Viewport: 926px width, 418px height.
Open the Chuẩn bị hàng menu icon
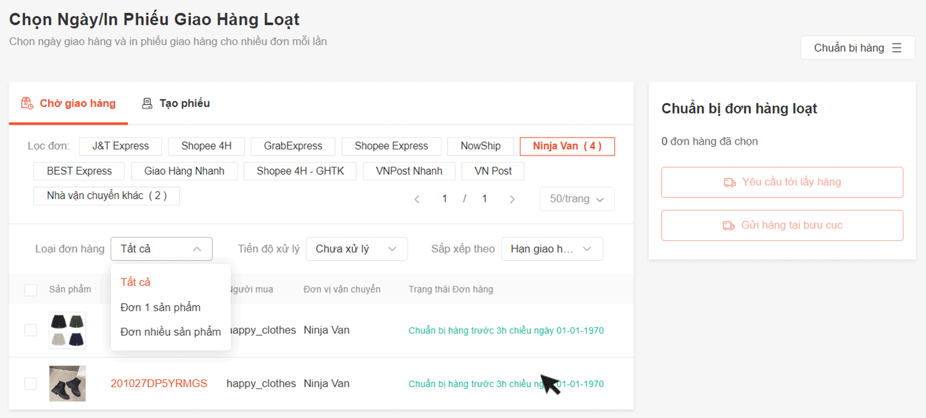point(897,48)
